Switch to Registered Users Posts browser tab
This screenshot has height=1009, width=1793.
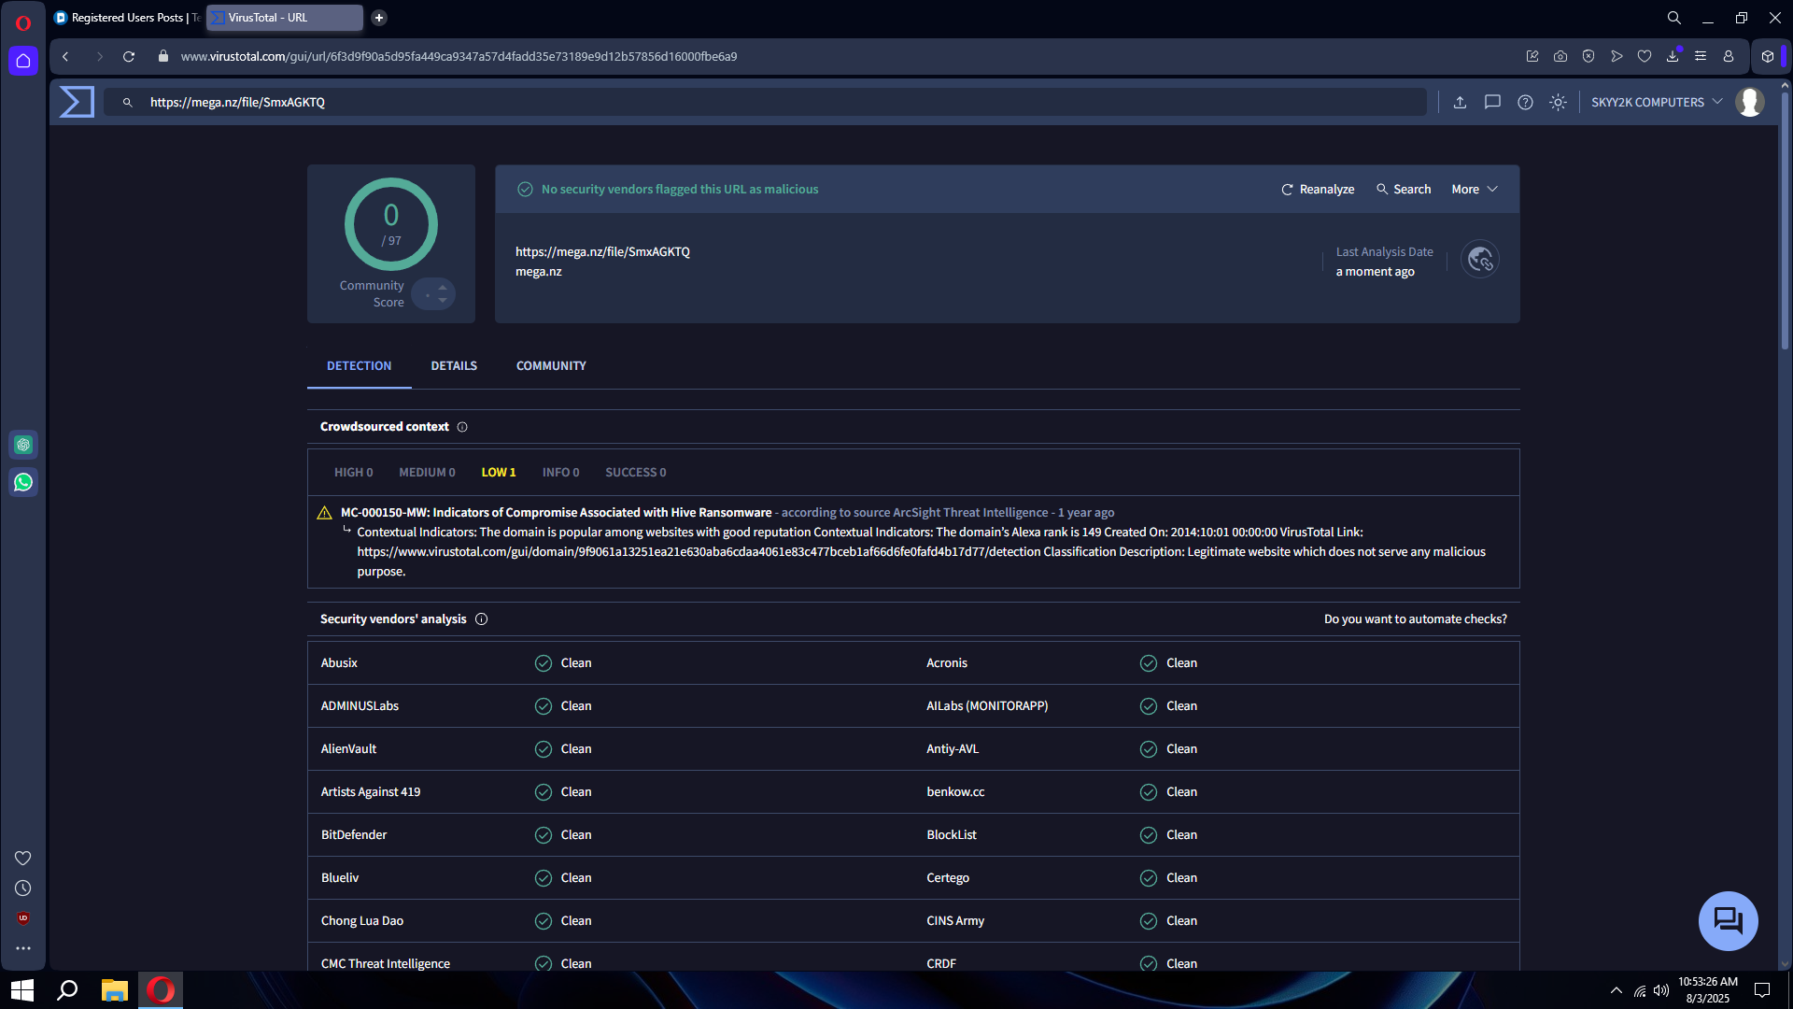(128, 18)
